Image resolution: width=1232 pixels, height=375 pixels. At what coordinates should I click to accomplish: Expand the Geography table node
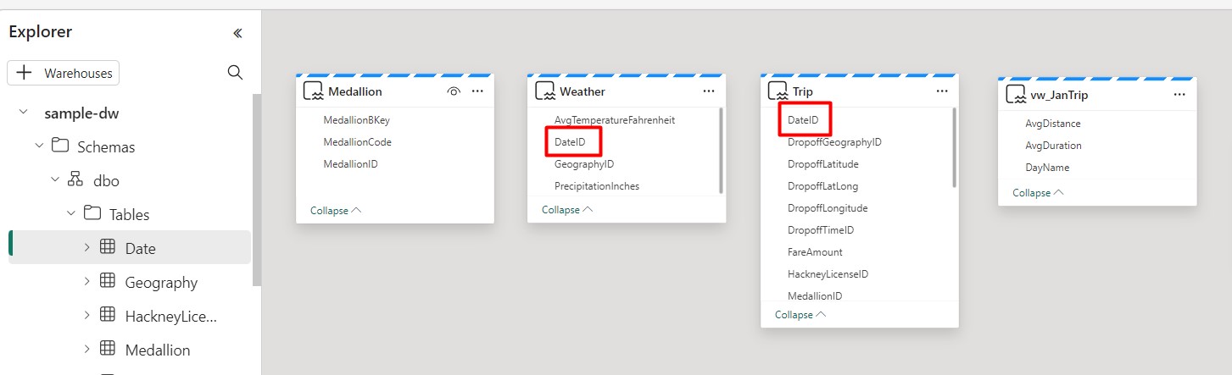coord(86,281)
